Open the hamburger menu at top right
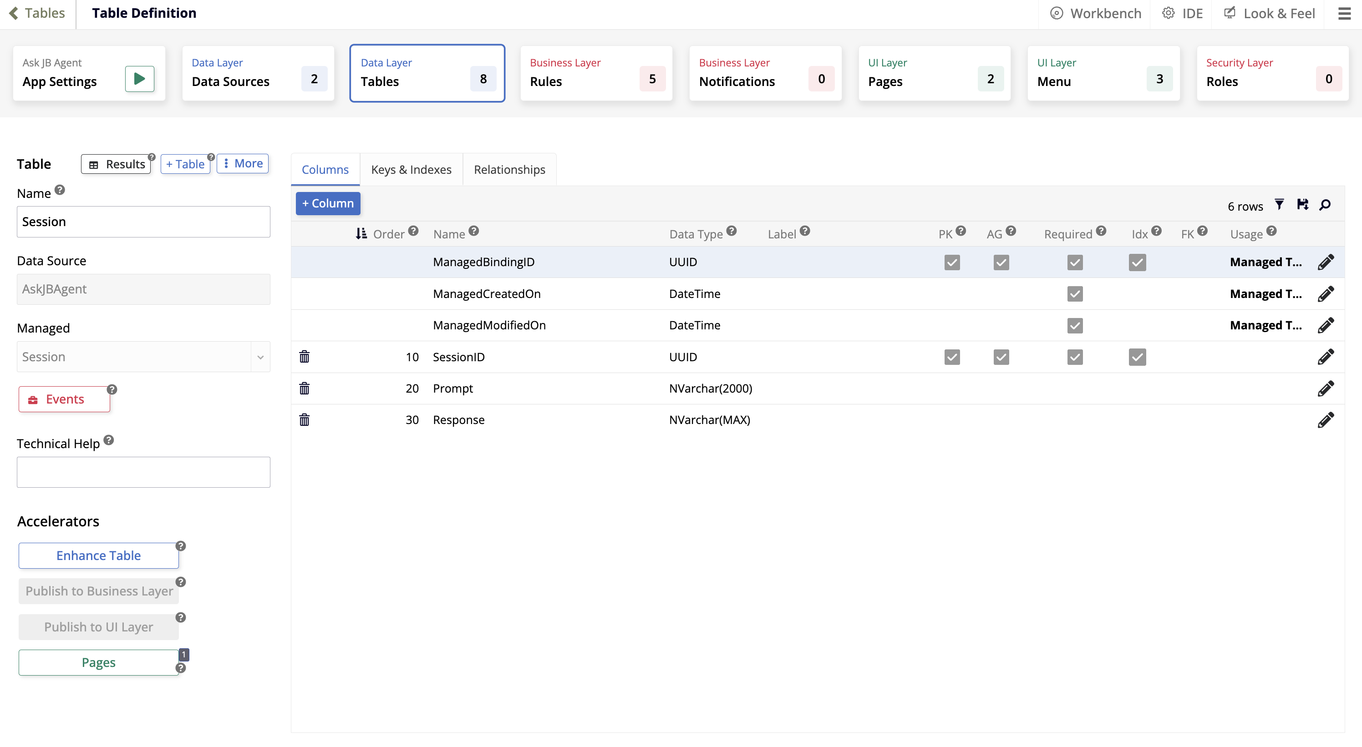The image size is (1362, 747). (x=1344, y=13)
